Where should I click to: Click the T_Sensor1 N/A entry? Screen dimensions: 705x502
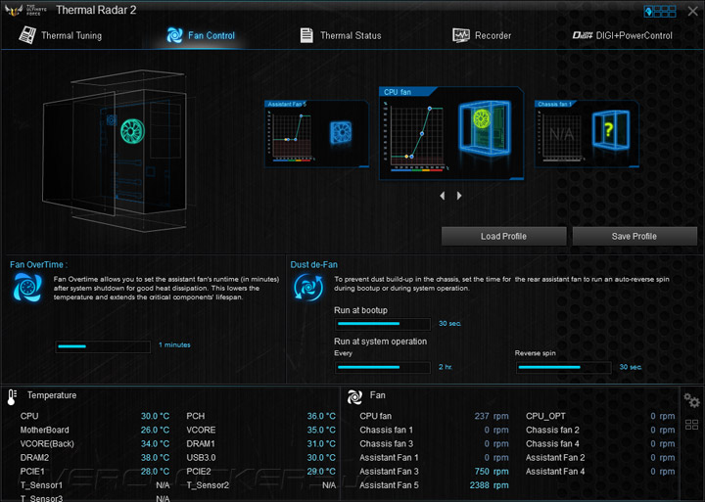click(95, 485)
